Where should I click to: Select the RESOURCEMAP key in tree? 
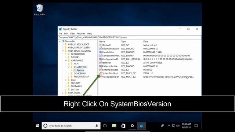82,77
